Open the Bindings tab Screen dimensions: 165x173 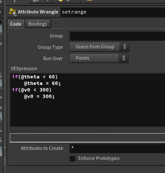(x=38, y=24)
